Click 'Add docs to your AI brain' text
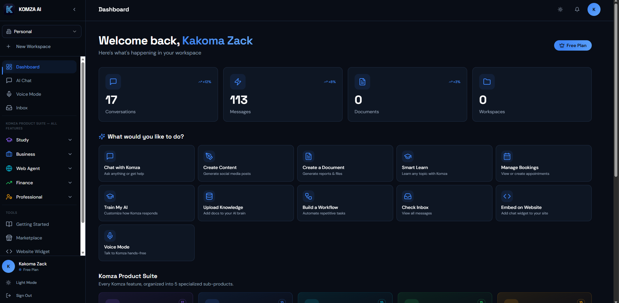 coord(225,213)
